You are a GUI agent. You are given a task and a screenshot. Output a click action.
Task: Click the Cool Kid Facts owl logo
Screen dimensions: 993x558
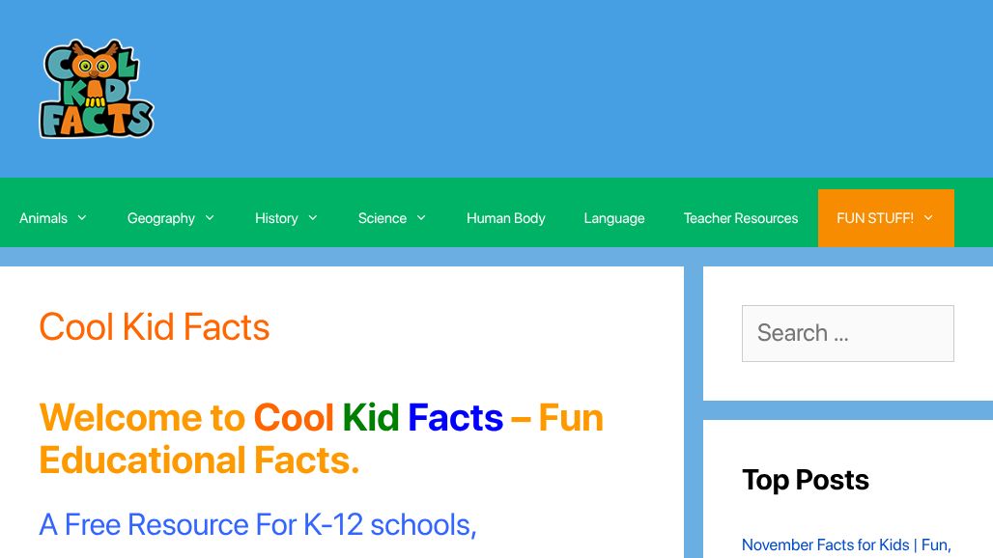(96, 89)
